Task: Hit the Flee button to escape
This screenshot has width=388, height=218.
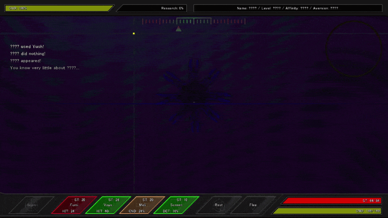Action: click(x=253, y=205)
